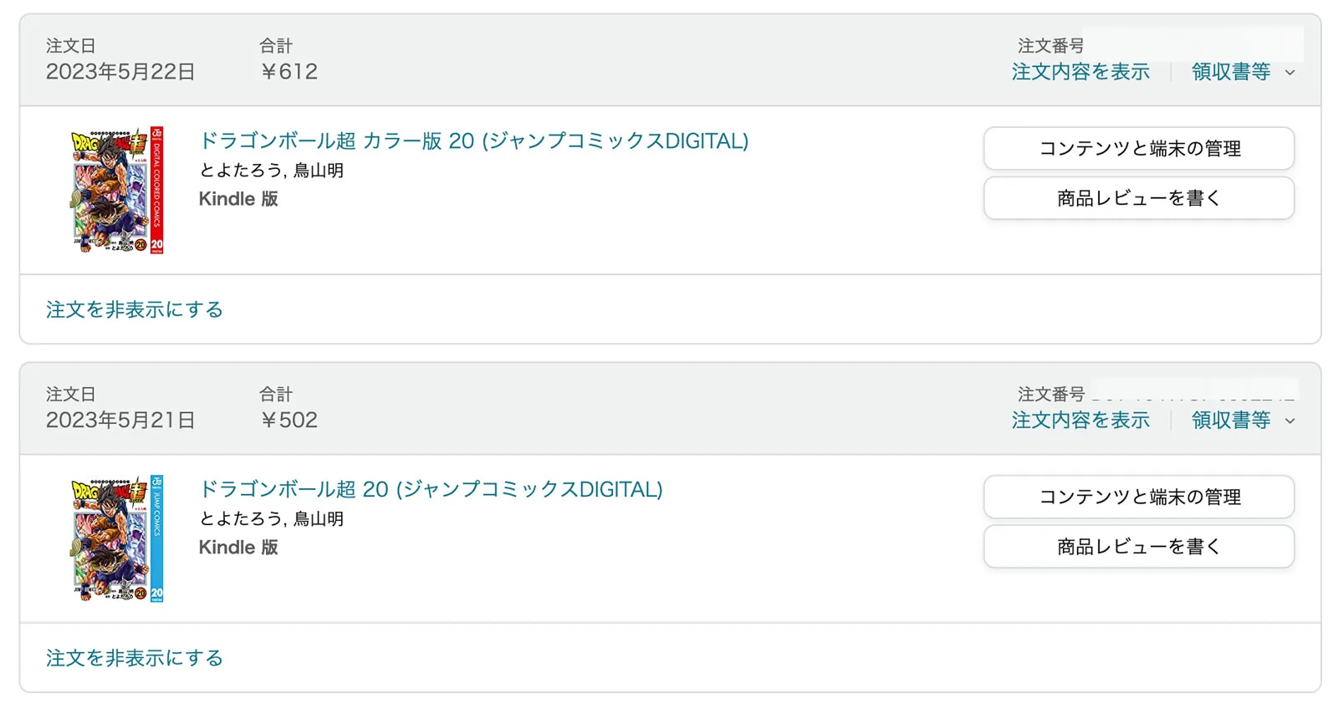Open the Dragon Ball Super 20 blue-spine cover thumbnail

(117, 538)
